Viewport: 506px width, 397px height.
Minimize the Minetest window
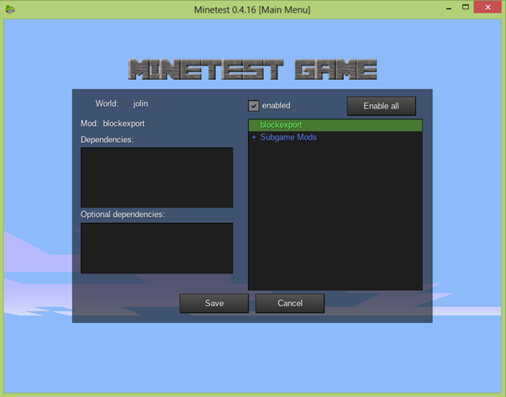pyautogui.click(x=449, y=8)
